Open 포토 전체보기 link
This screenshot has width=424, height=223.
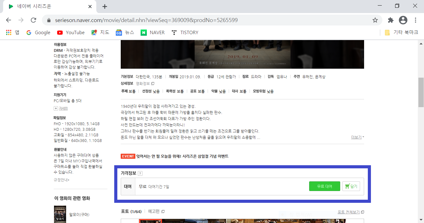(x=351, y=212)
